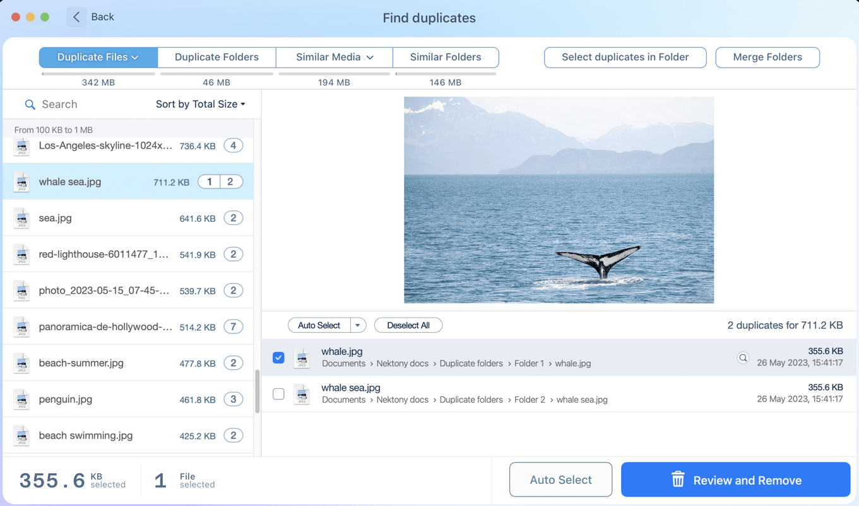Switch to the Similar Folders tab
This screenshot has width=859, height=506.
pos(446,57)
